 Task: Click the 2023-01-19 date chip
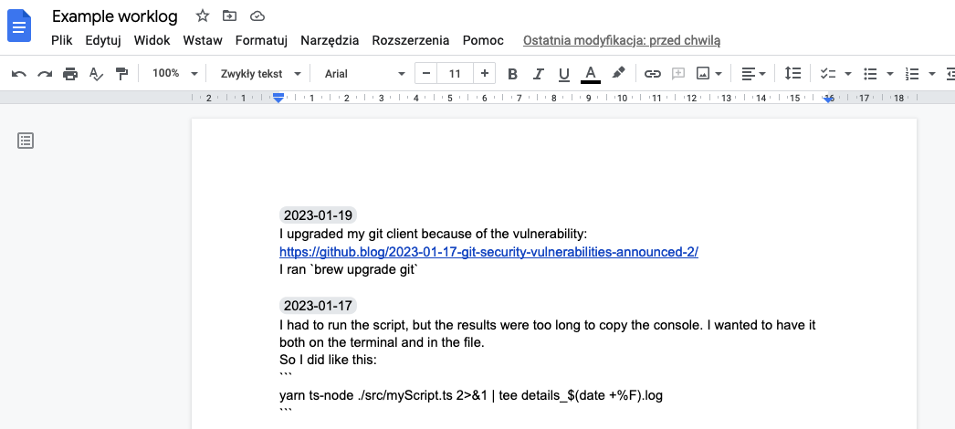click(318, 215)
